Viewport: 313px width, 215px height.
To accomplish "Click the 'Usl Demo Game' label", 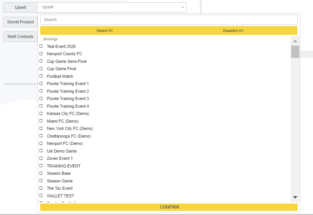I will (62, 151).
